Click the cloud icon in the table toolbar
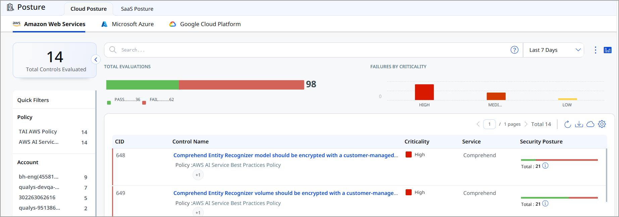The image size is (619, 217). coord(590,124)
